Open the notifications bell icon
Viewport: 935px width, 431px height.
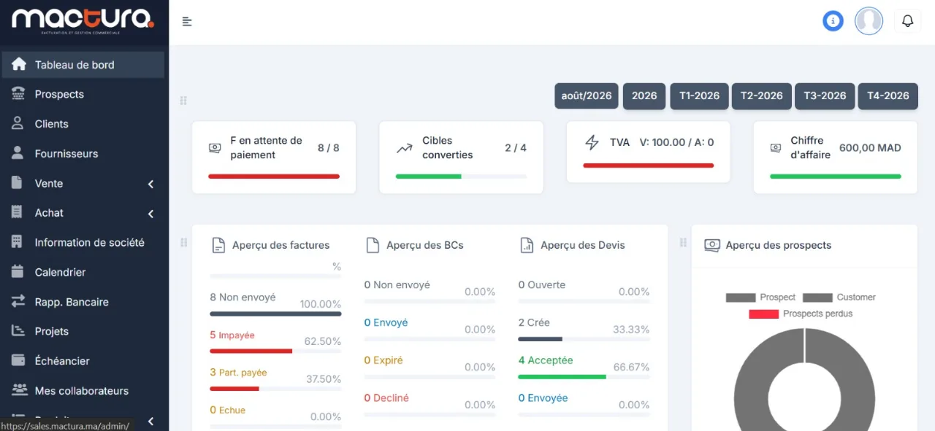tap(907, 21)
